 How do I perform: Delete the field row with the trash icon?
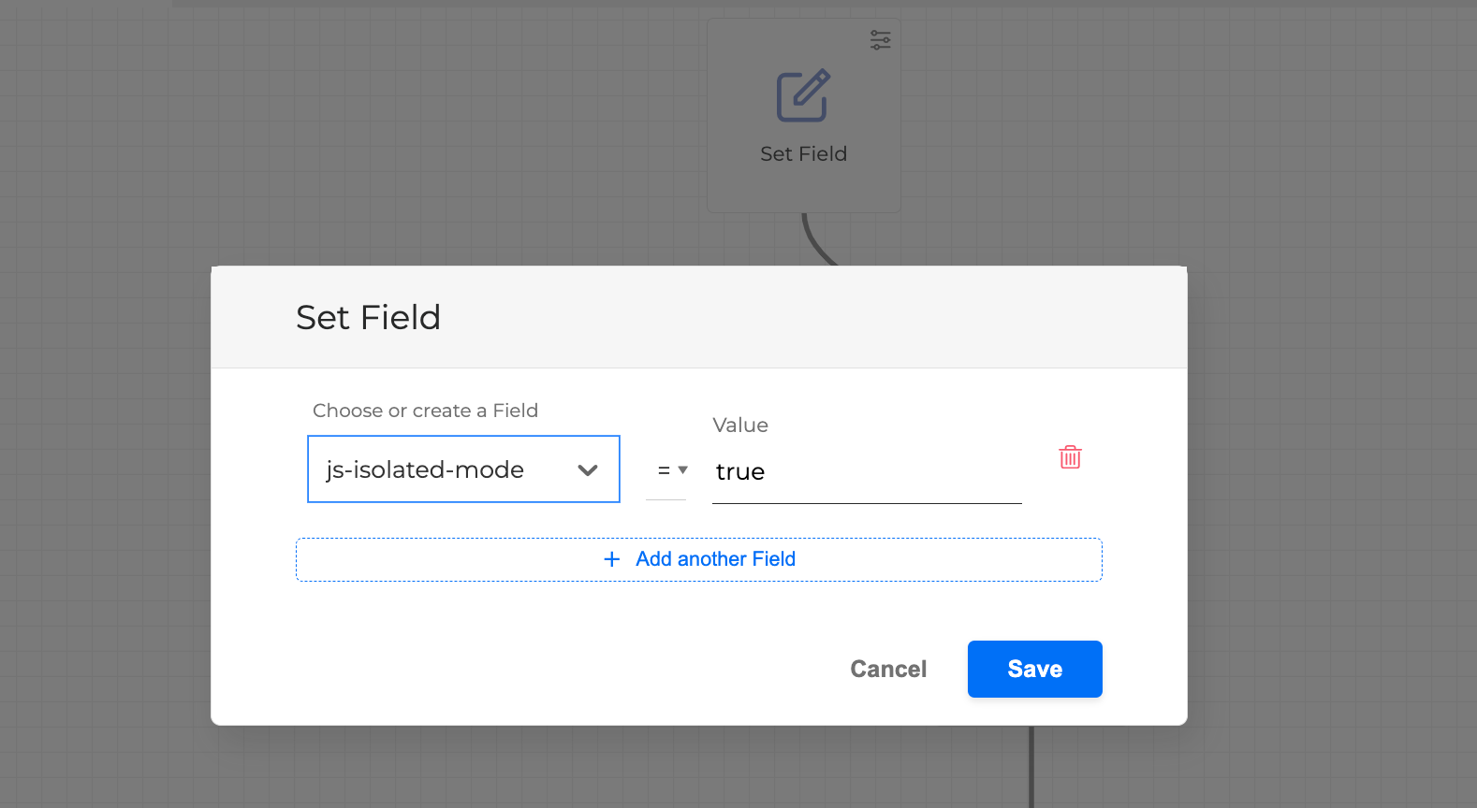(x=1070, y=457)
